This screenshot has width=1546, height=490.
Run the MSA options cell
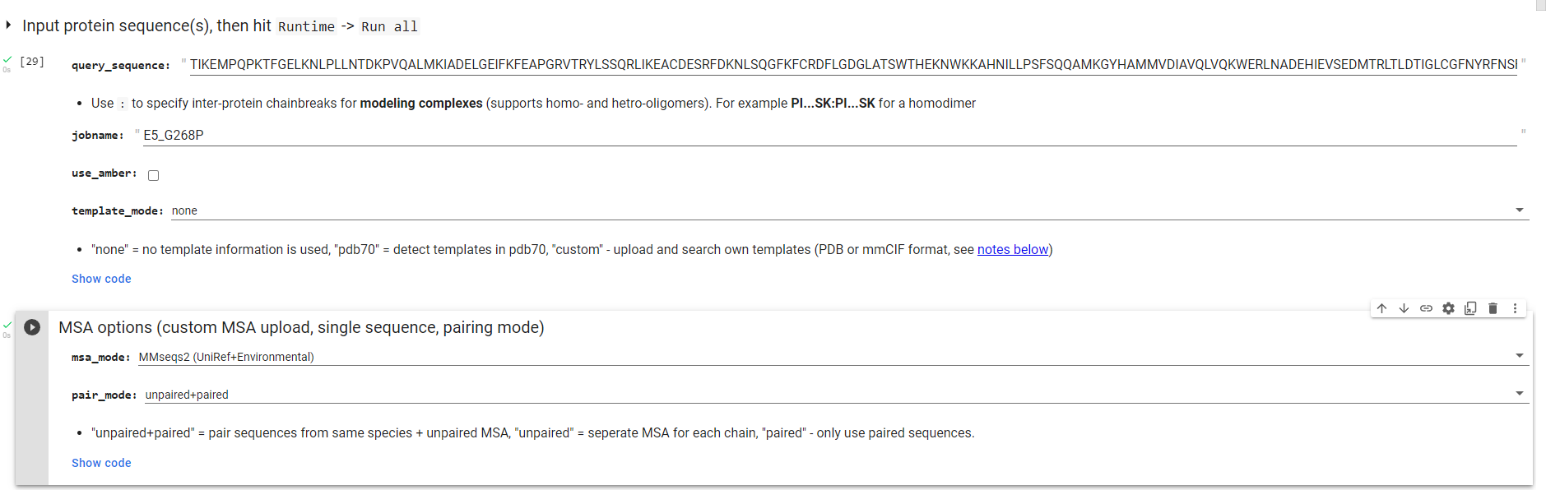click(32, 326)
